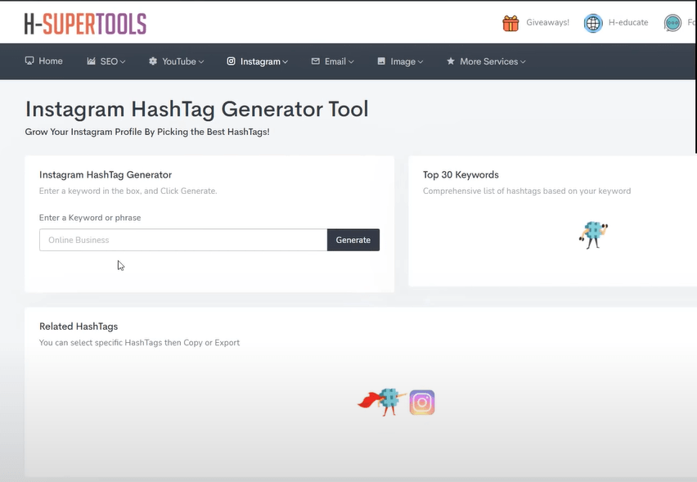
Task: Click the More Services star icon
Action: click(x=449, y=61)
